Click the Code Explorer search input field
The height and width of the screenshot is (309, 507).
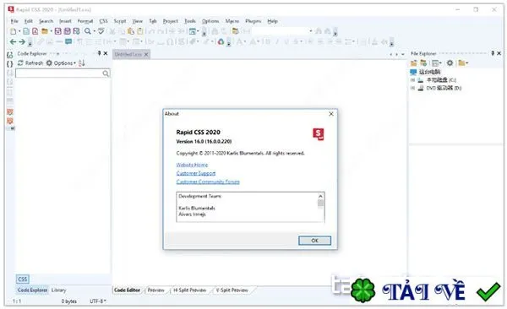tap(63, 73)
